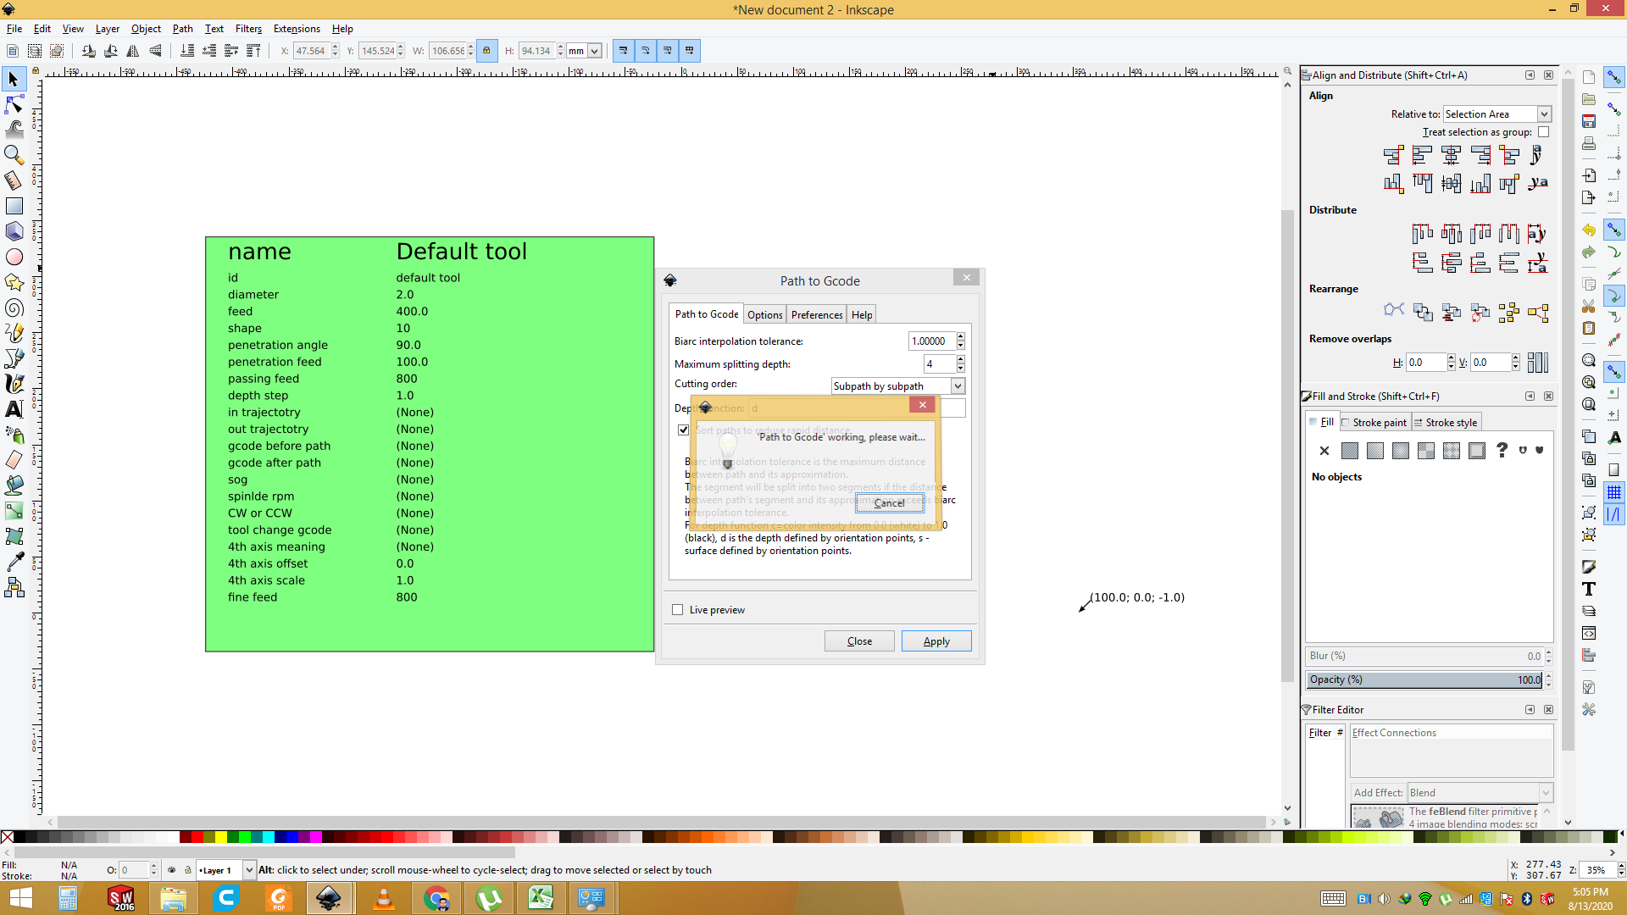Viewport: 1627px width, 915px height.
Task: Open the Relative to dropdown in Align panel
Action: click(1494, 114)
